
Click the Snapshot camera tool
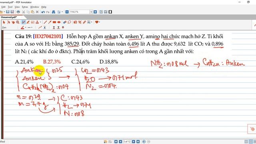pyautogui.click(x=75, y=22)
